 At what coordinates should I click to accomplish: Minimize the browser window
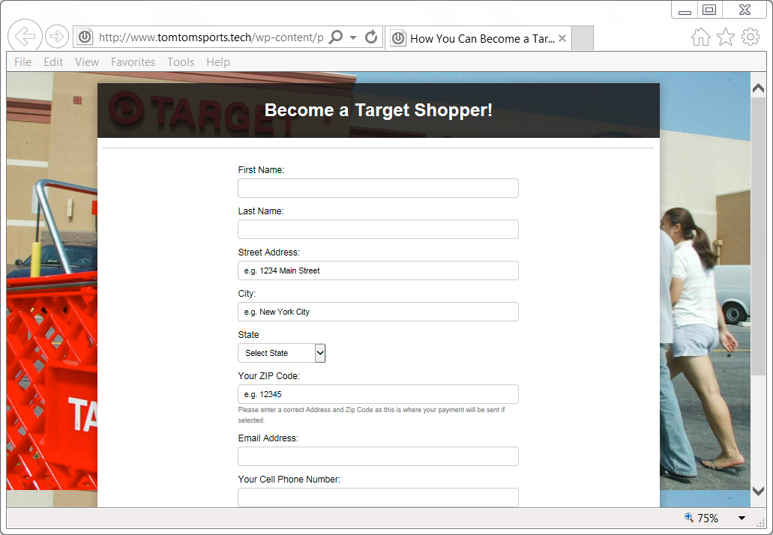coord(685,10)
